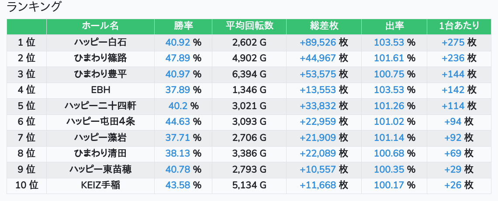
Task: Sort by the 平均回転数 column header
Action: pos(249,26)
